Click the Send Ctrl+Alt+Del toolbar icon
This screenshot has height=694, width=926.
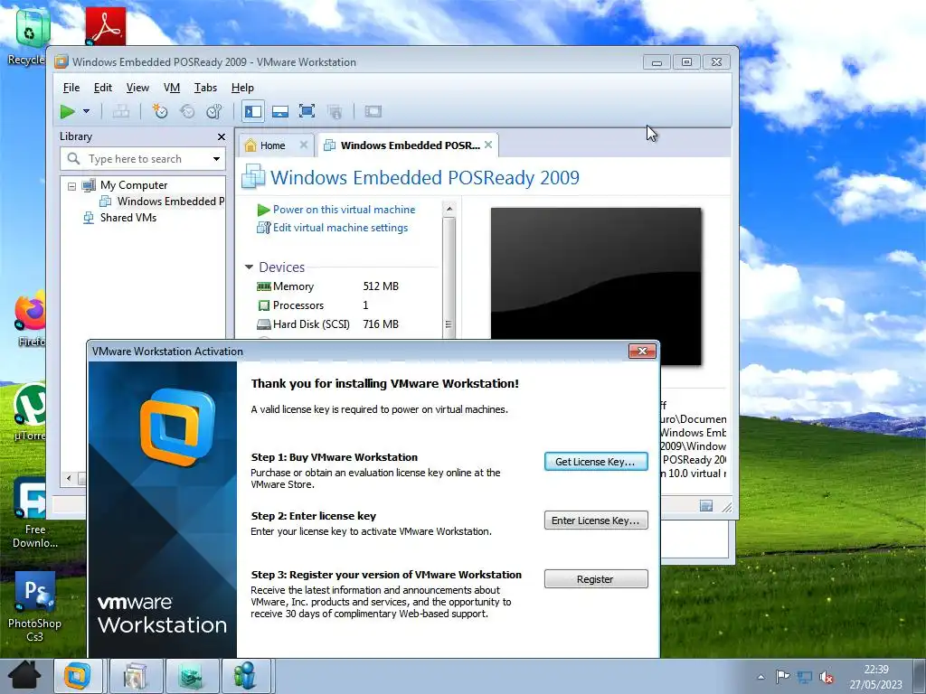(121, 111)
